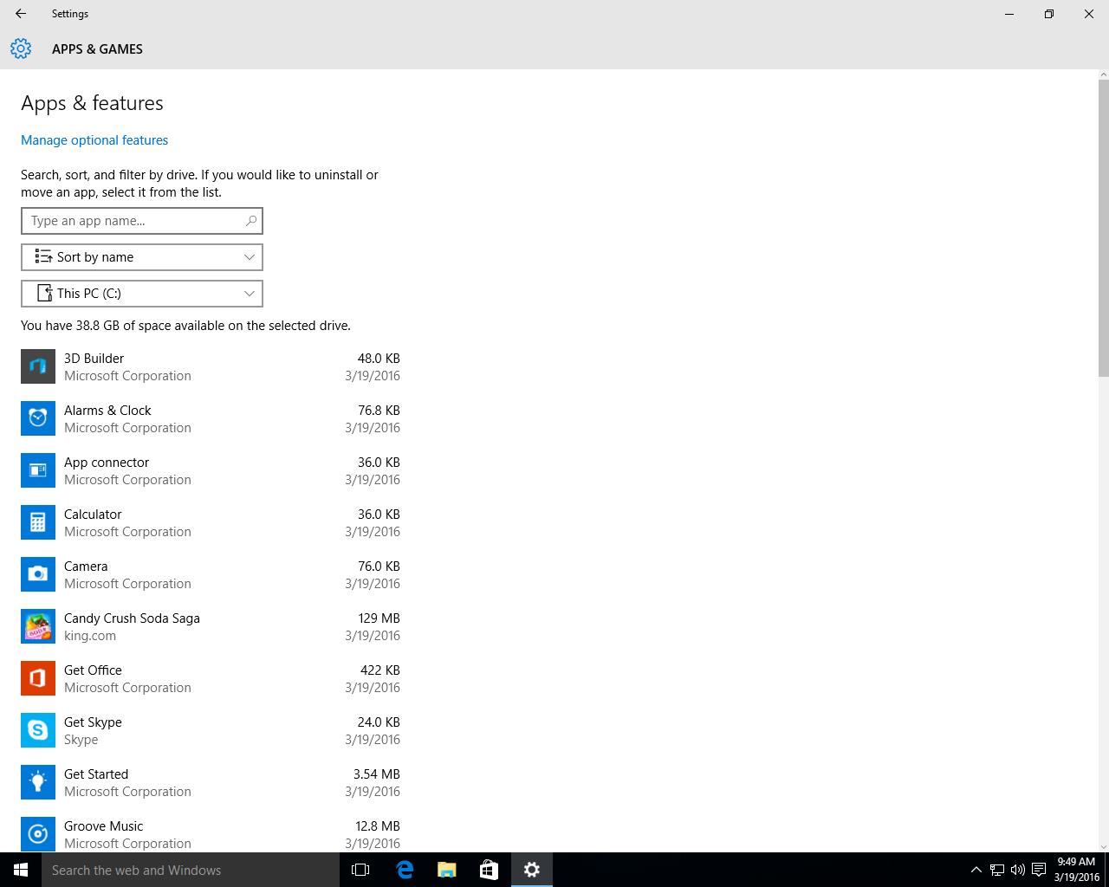Click the scrollbar down arrow

point(1103,846)
